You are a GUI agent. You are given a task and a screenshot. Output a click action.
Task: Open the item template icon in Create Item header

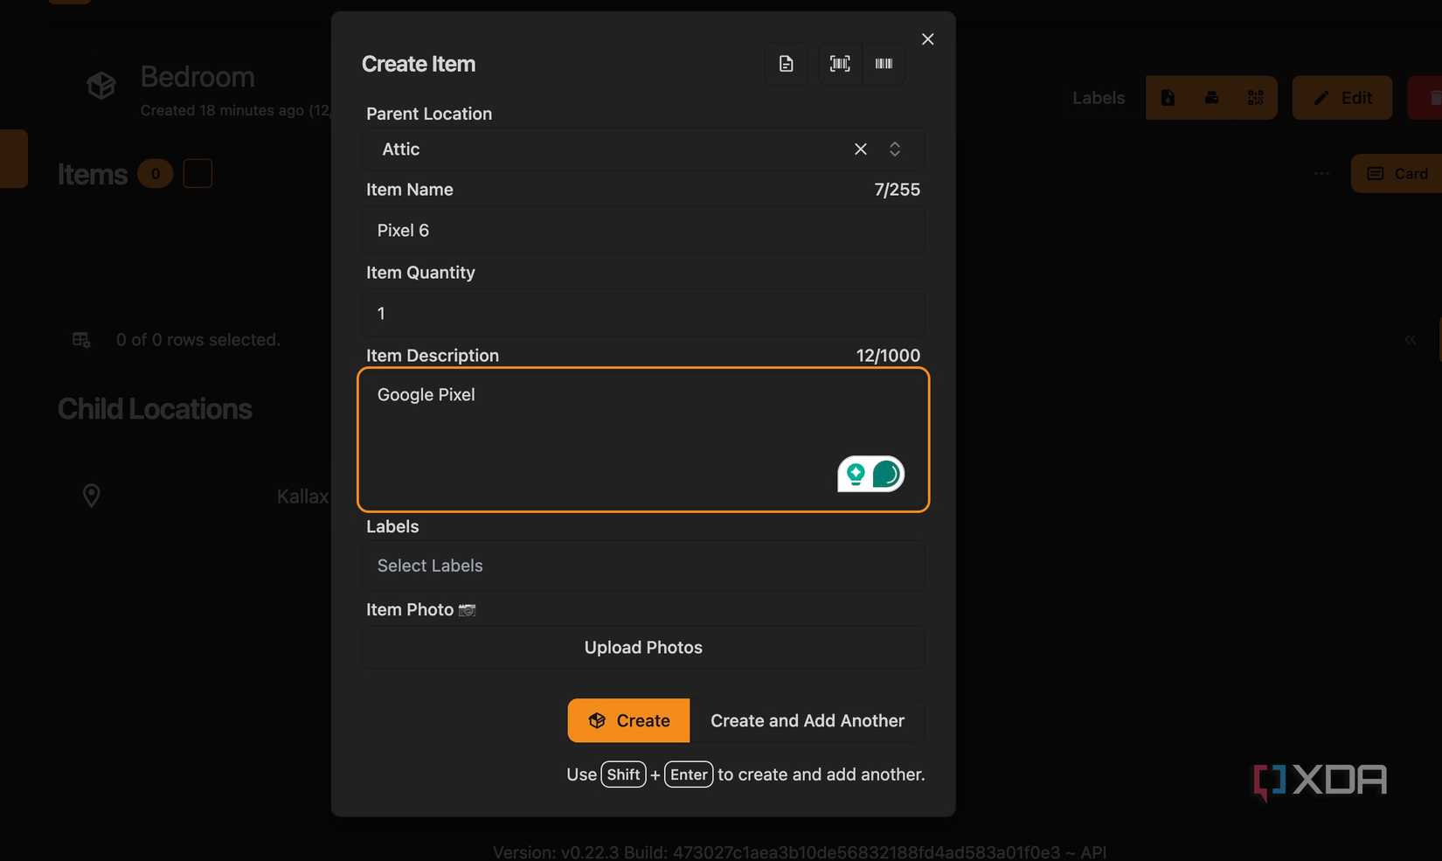785,64
